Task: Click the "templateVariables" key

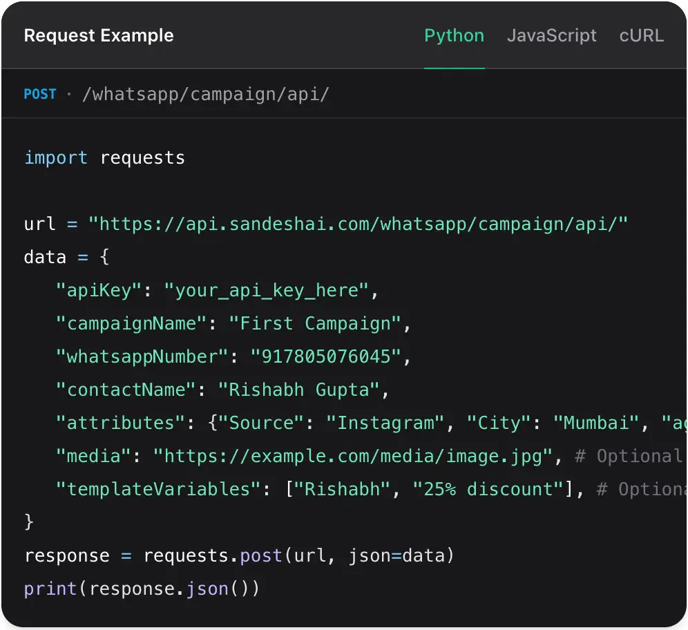Action: click(158, 489)
